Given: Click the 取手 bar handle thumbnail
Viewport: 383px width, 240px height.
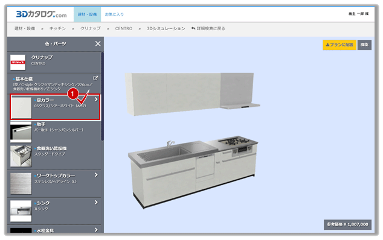Looking at the screenshot, I should (21, 132).
